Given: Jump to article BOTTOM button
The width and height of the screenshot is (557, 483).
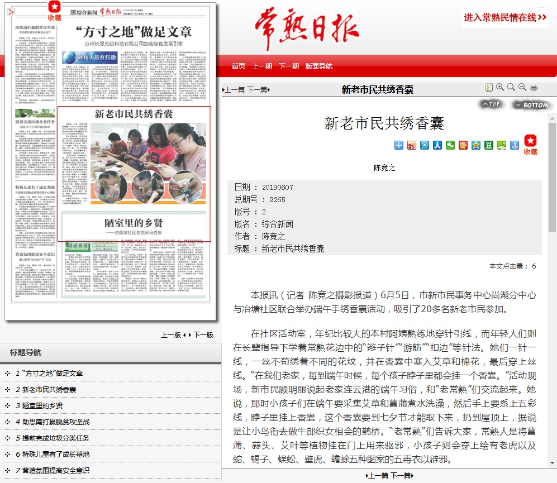Looking at the screenshot, I should pyautogui.click(x=531, y=105).
